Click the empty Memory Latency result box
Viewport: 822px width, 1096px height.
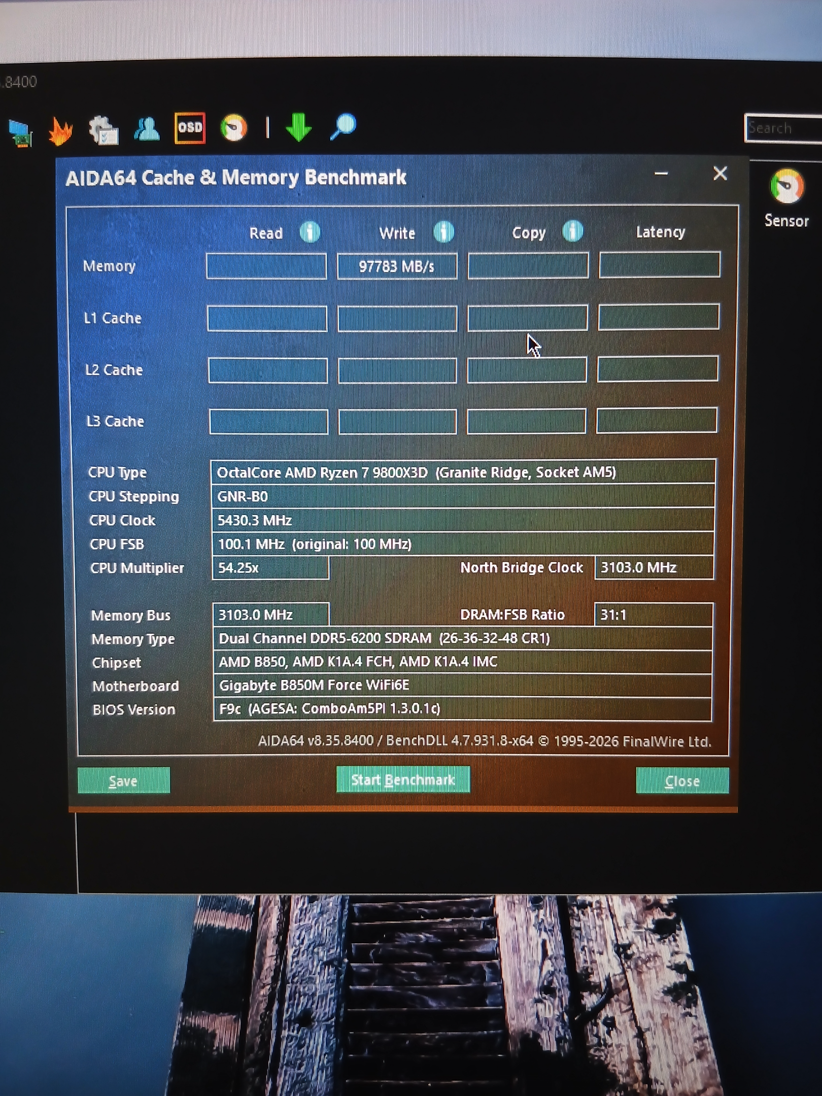(x=660, y=264)
